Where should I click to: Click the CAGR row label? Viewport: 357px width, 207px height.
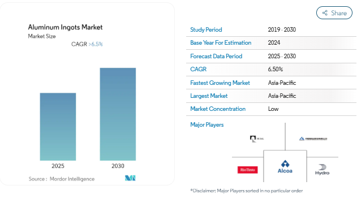(199, 69)
